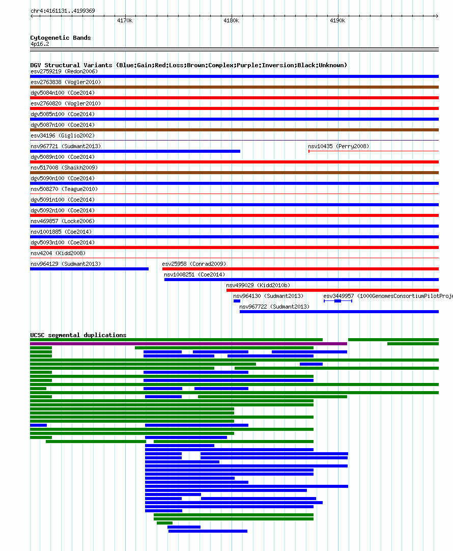This screenshot has width=453, height=551.
Task: Click the esv2759219 (Redon2006) variant label
Action: [x=64, y=71]
